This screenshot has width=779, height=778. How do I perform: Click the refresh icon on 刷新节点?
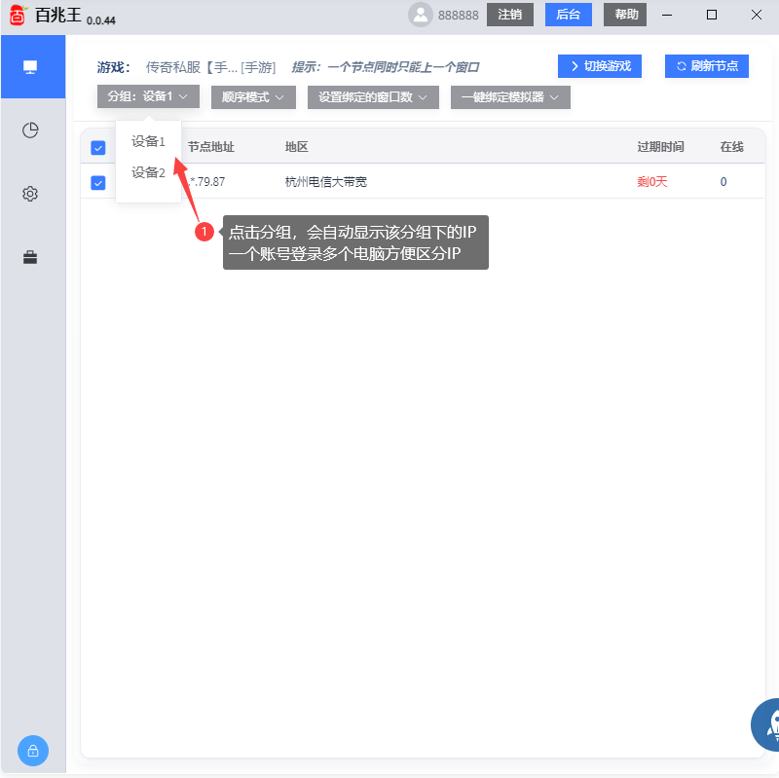681,65
